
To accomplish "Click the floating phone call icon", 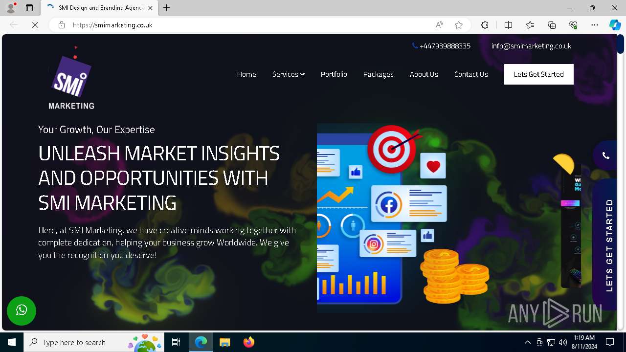I will (x=605, y=155).
